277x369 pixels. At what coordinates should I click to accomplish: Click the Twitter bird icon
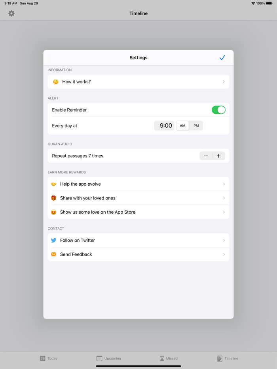54,240
